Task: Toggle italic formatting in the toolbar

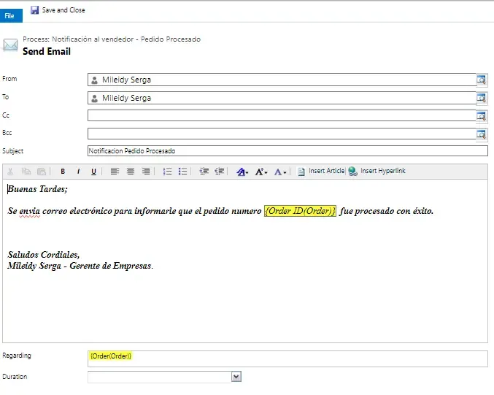Action: (x=78, y=172)
